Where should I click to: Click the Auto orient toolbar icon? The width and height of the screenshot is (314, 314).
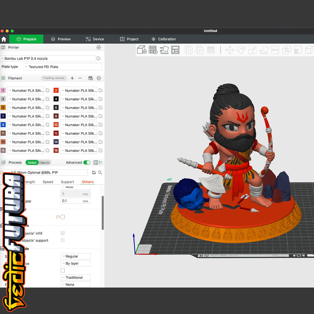click(x=164, y=50)
